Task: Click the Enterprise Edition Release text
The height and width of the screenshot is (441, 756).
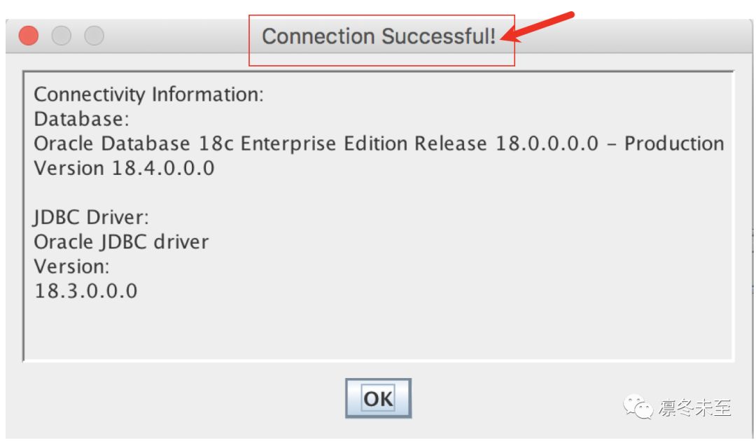Action: click(x=364, y=143)
